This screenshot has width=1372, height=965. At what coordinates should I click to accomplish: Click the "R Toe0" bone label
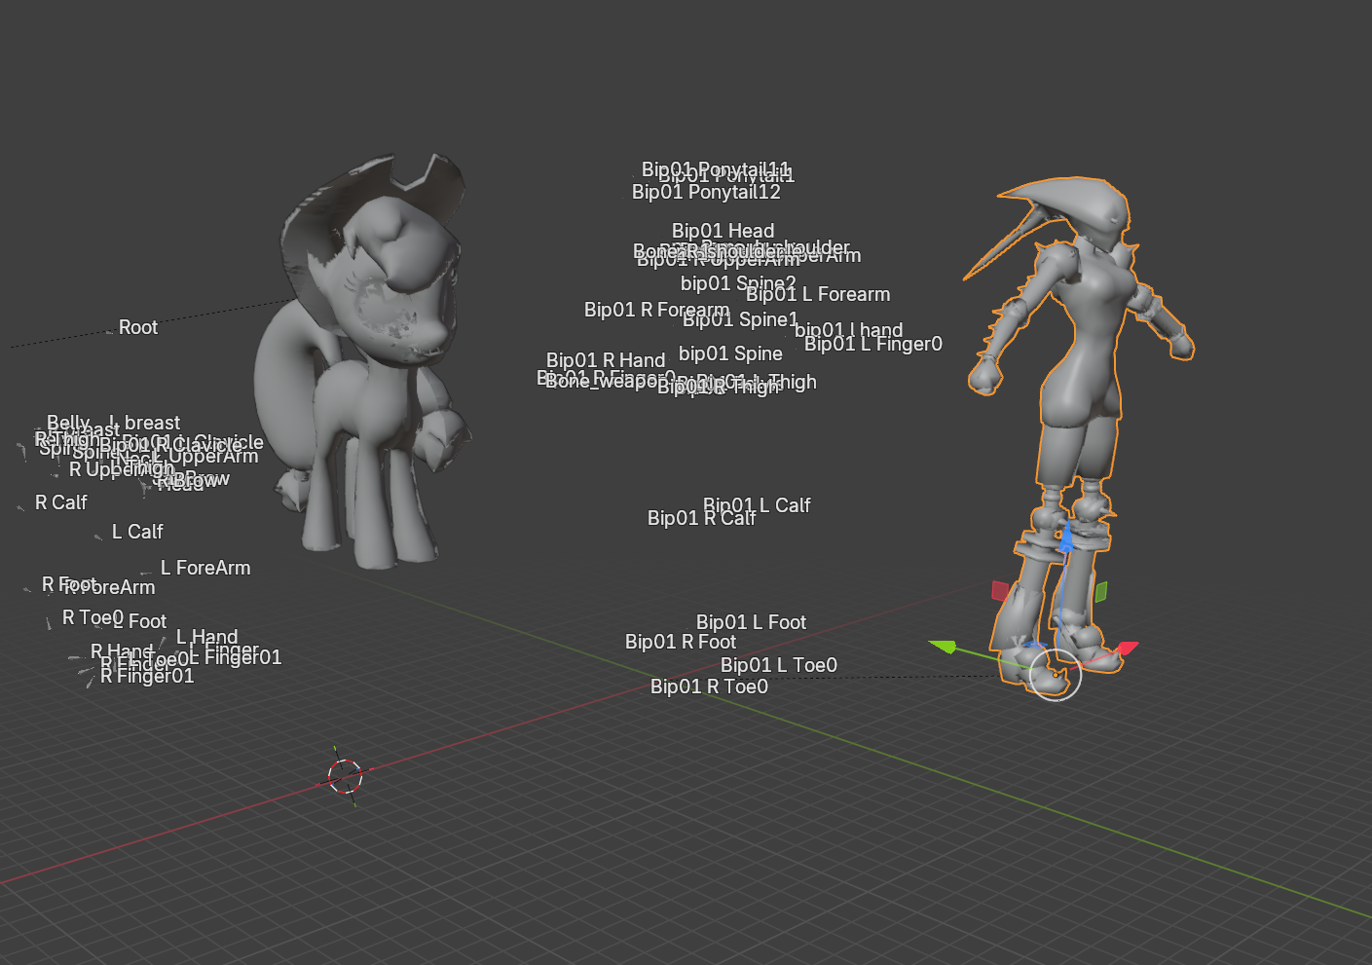(x=93, y=617)
